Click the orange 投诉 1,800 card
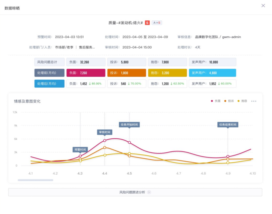The image size is (272, 214). click(x=127, y=73)
